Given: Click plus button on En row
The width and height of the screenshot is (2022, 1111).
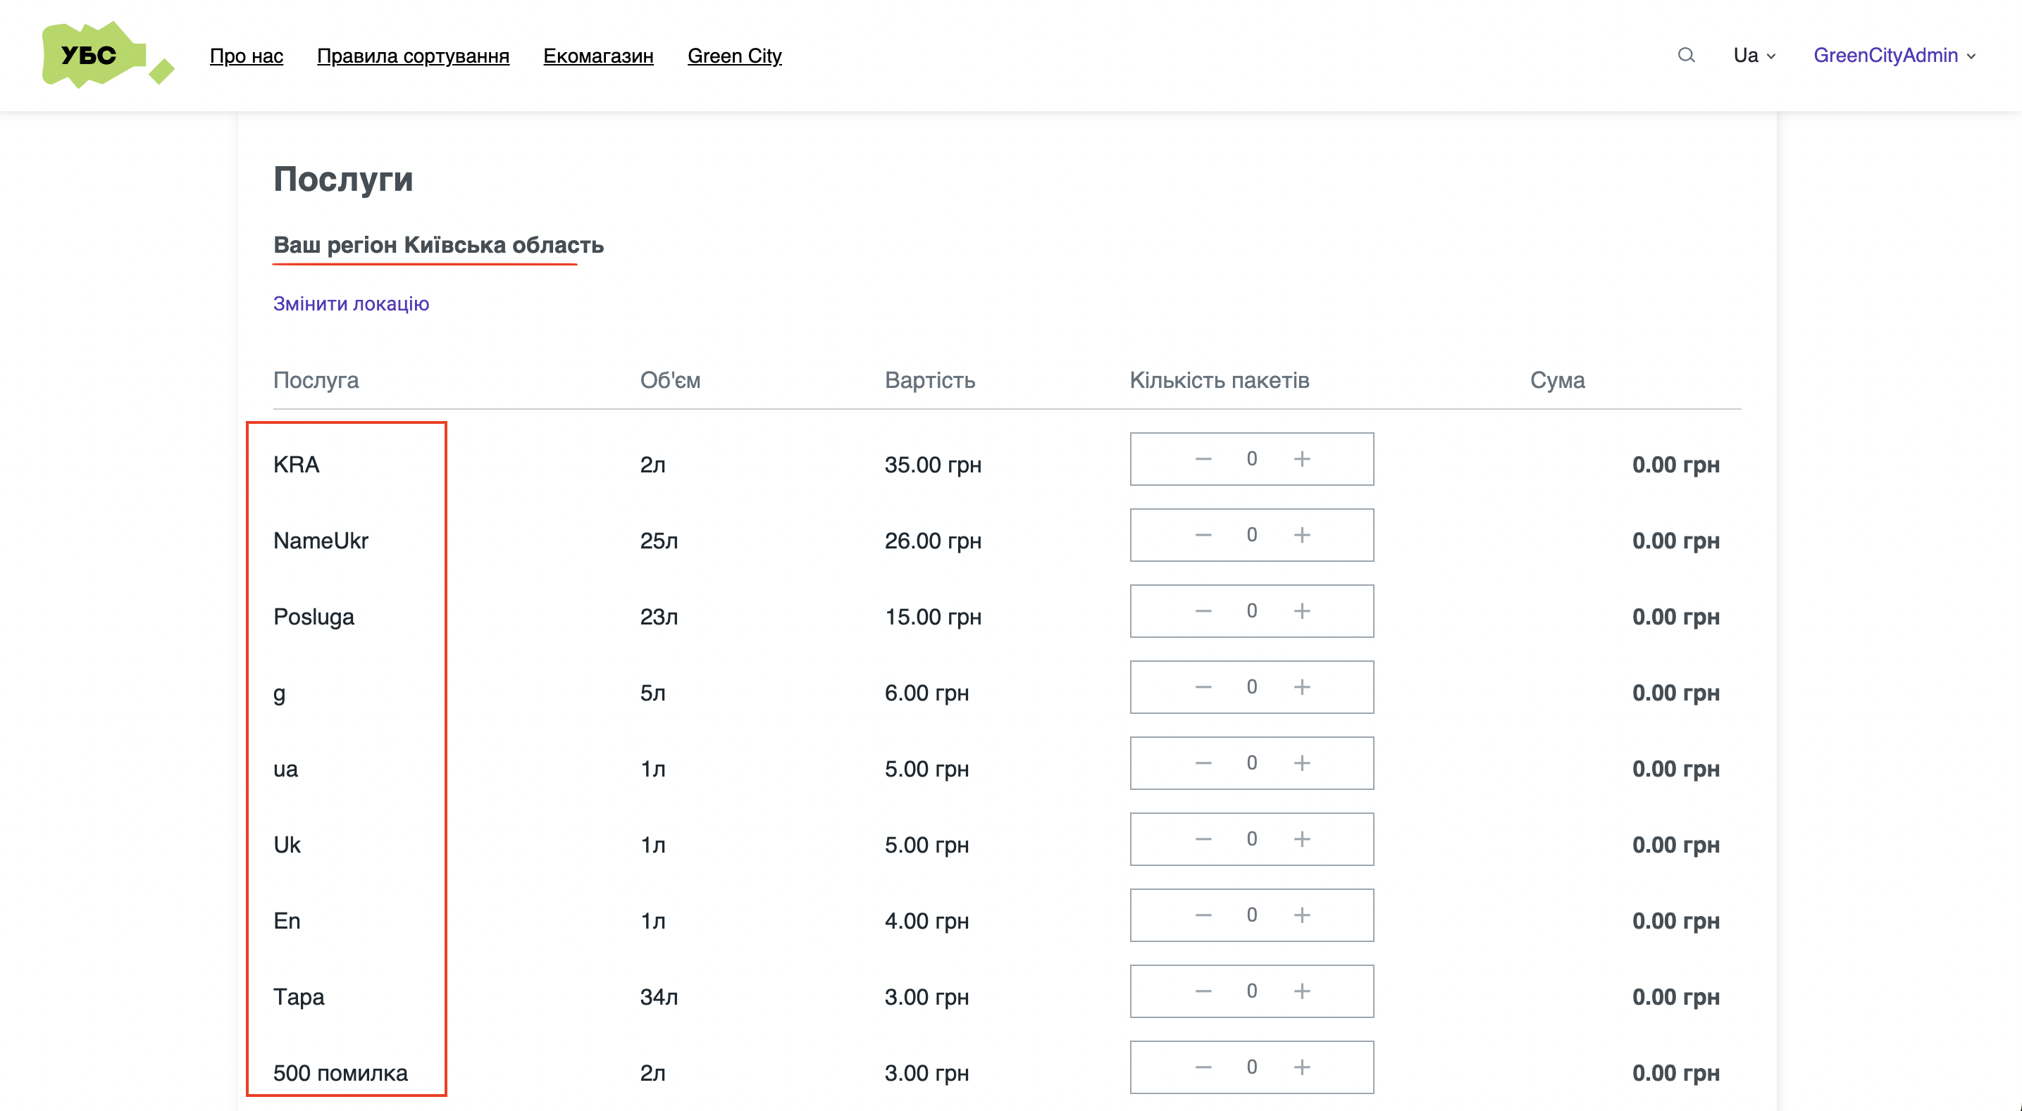Looking at the screenshot, I should 1301,915.
